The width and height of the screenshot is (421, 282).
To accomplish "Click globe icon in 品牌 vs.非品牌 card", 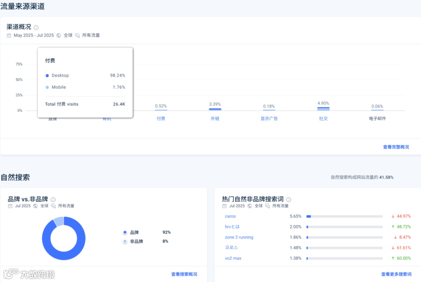I will click(x=35, y=206).
